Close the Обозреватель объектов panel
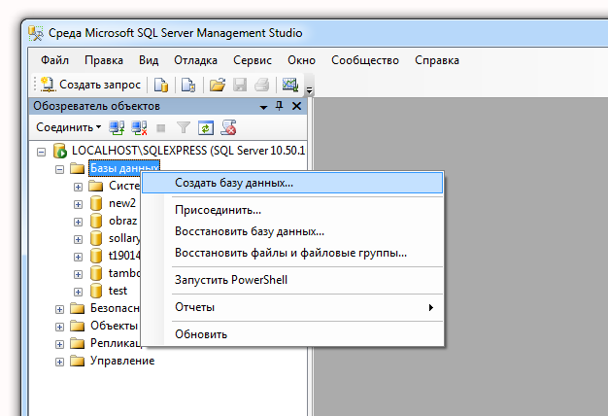This screenshot has height=416, width=608. coord(296,106)
